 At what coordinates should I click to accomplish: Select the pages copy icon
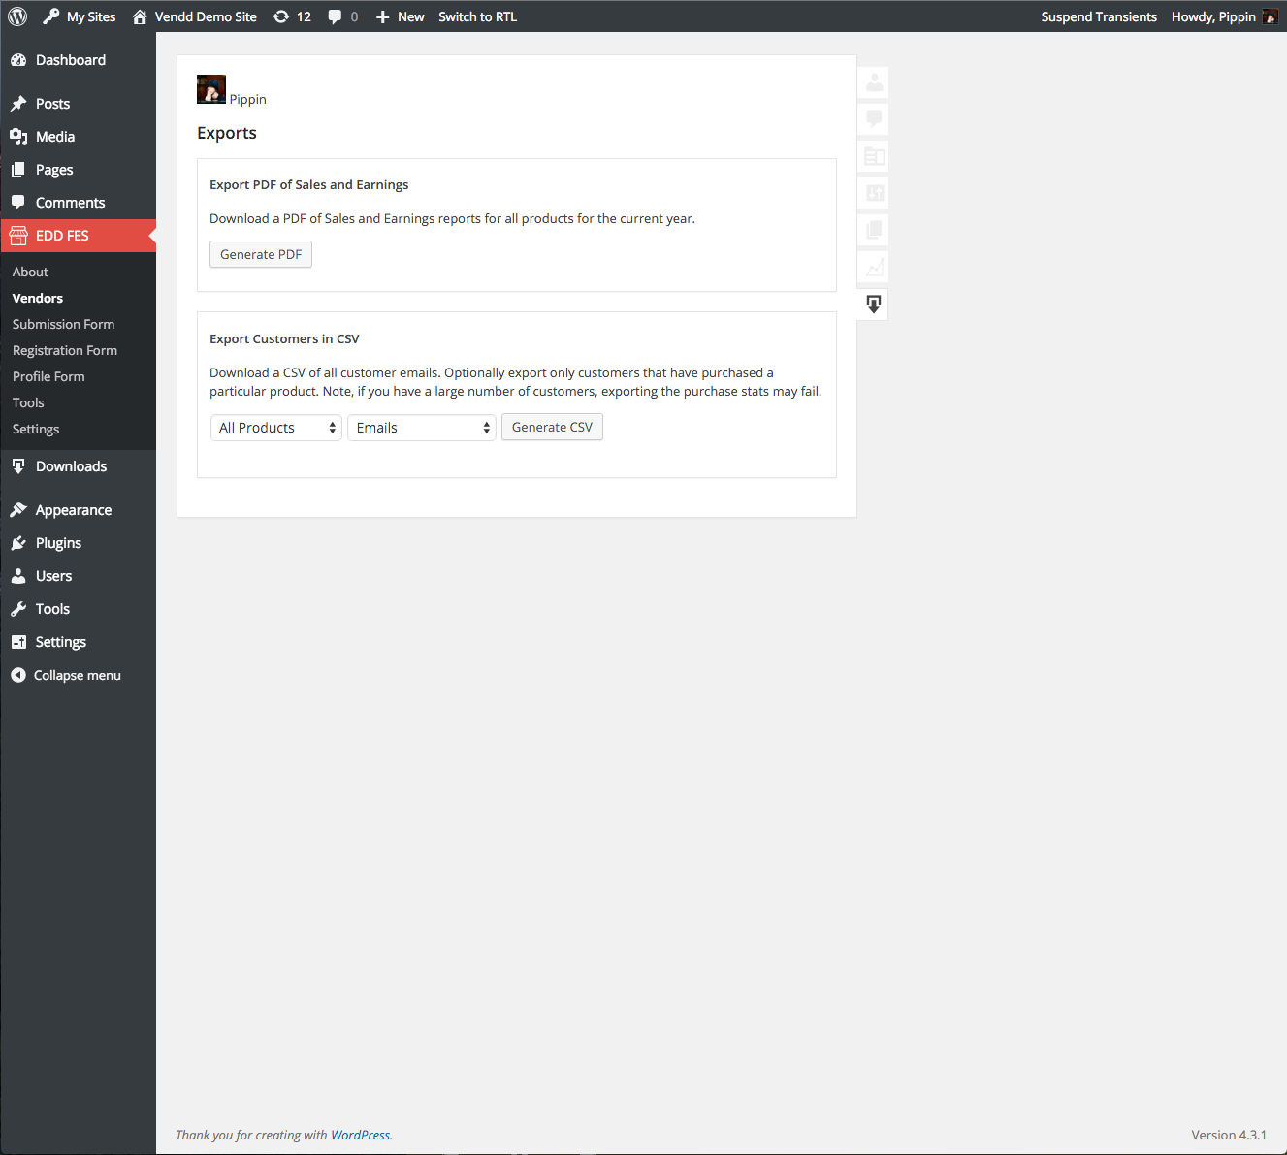tap(872, 230)
